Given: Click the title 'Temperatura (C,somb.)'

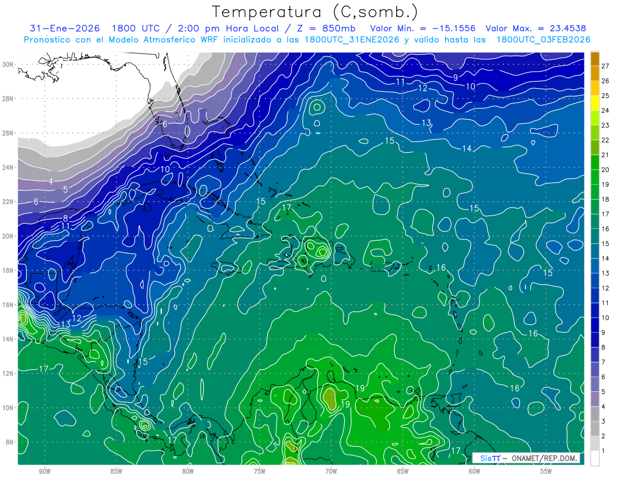Looking at the screenshot, I should pyautogui.click(x=315, y=11).
